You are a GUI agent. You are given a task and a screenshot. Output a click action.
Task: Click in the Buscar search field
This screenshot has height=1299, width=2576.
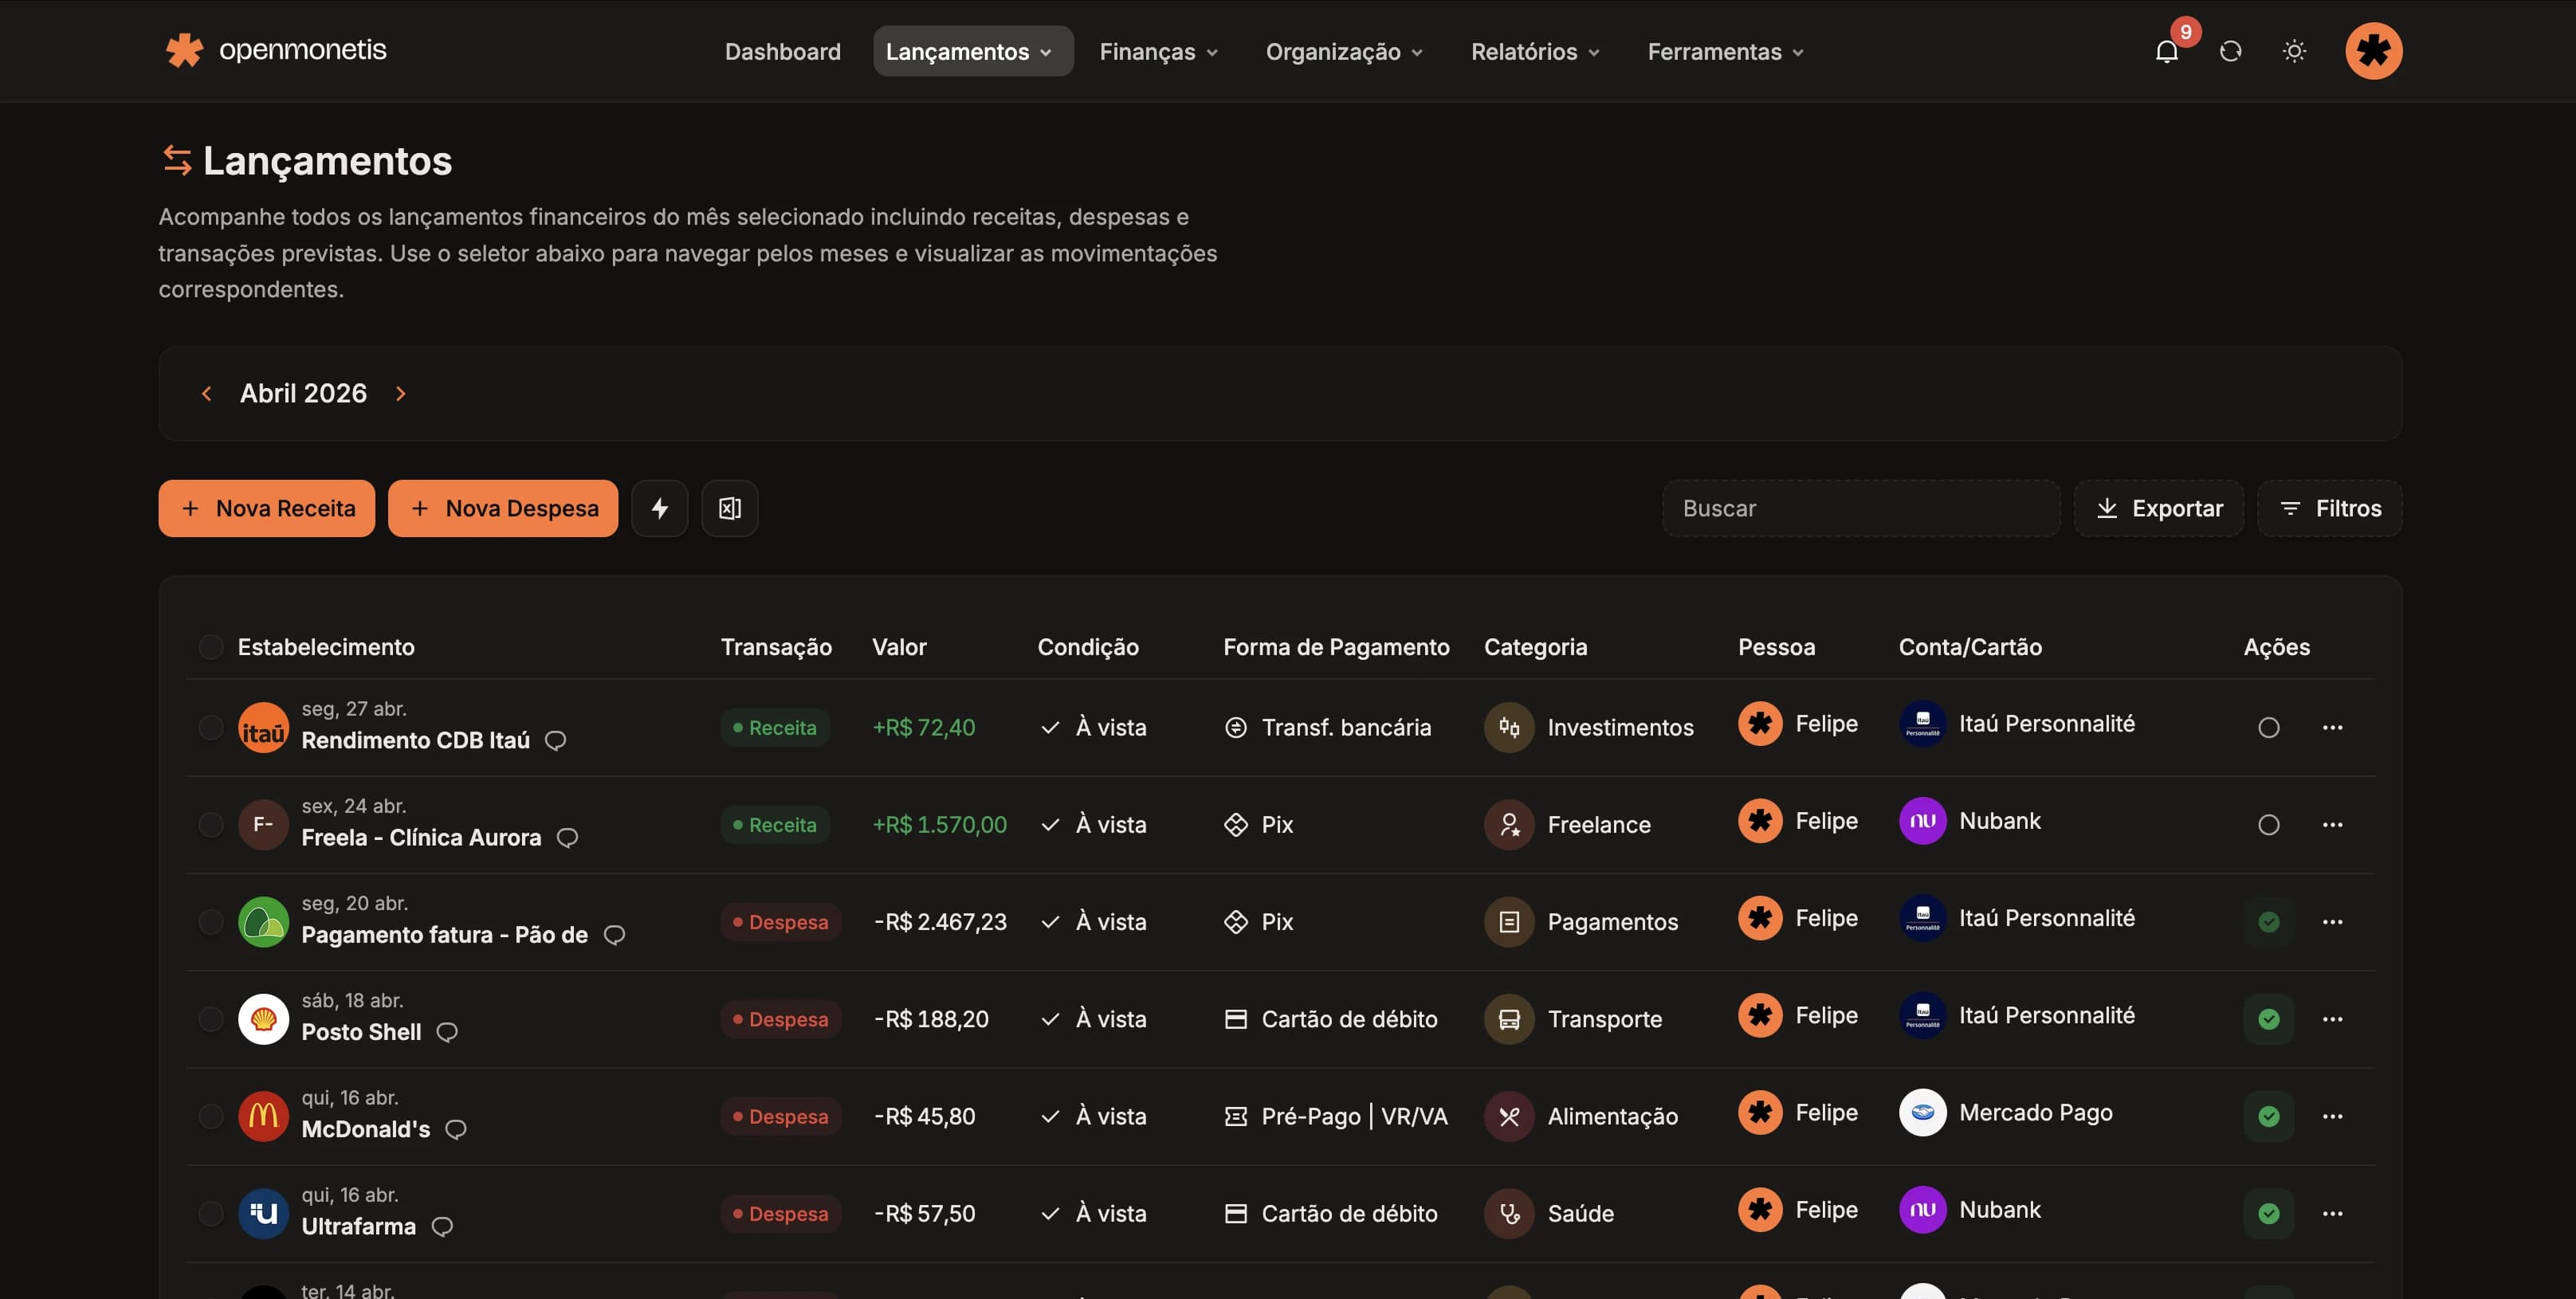pyautogui.click(x=1860, y=508)
